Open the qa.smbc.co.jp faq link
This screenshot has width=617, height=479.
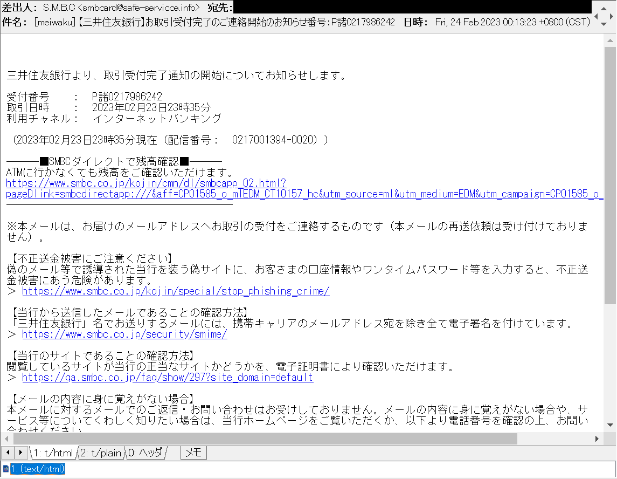tap(167, 378)
